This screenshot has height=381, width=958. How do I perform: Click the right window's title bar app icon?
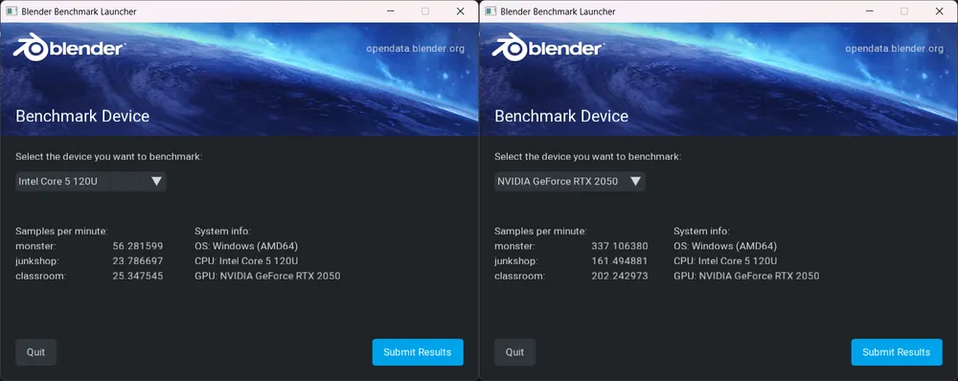(x=490, y=11)
